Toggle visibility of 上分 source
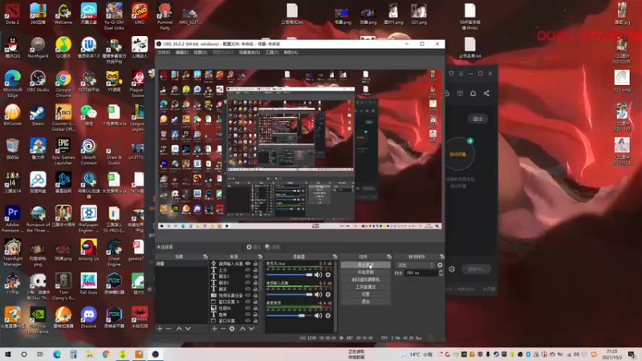Screen dimensions: 642x361 (248, 270)
